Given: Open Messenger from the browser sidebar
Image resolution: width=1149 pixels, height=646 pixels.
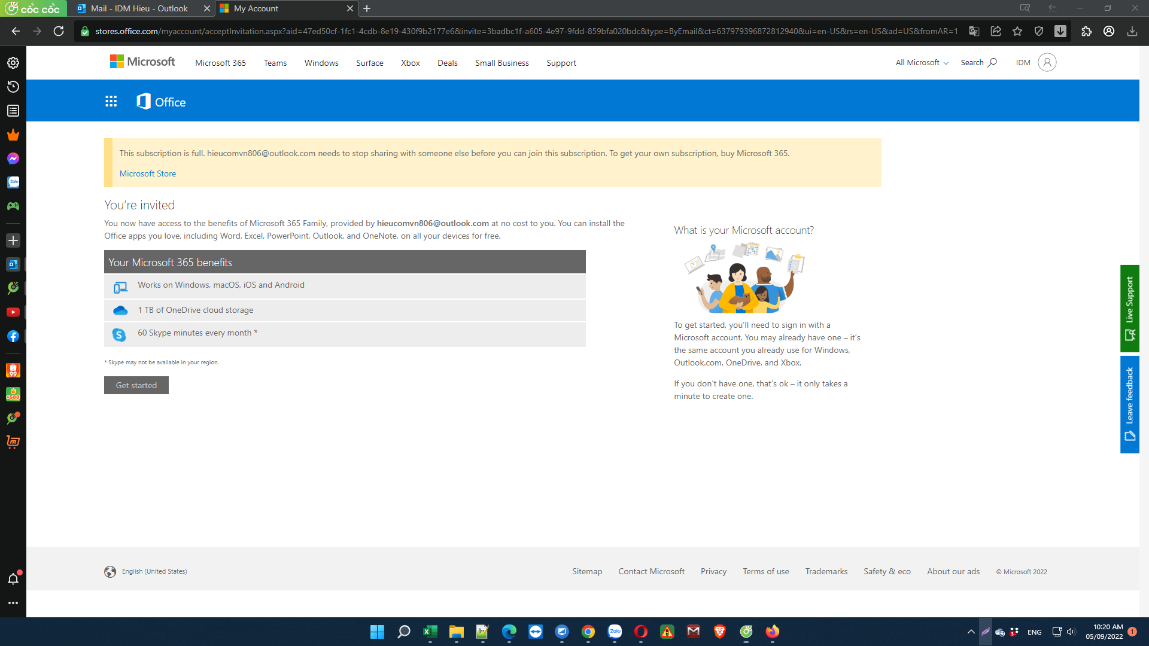Looking at the screenshot, I should (x=13, y=159).
